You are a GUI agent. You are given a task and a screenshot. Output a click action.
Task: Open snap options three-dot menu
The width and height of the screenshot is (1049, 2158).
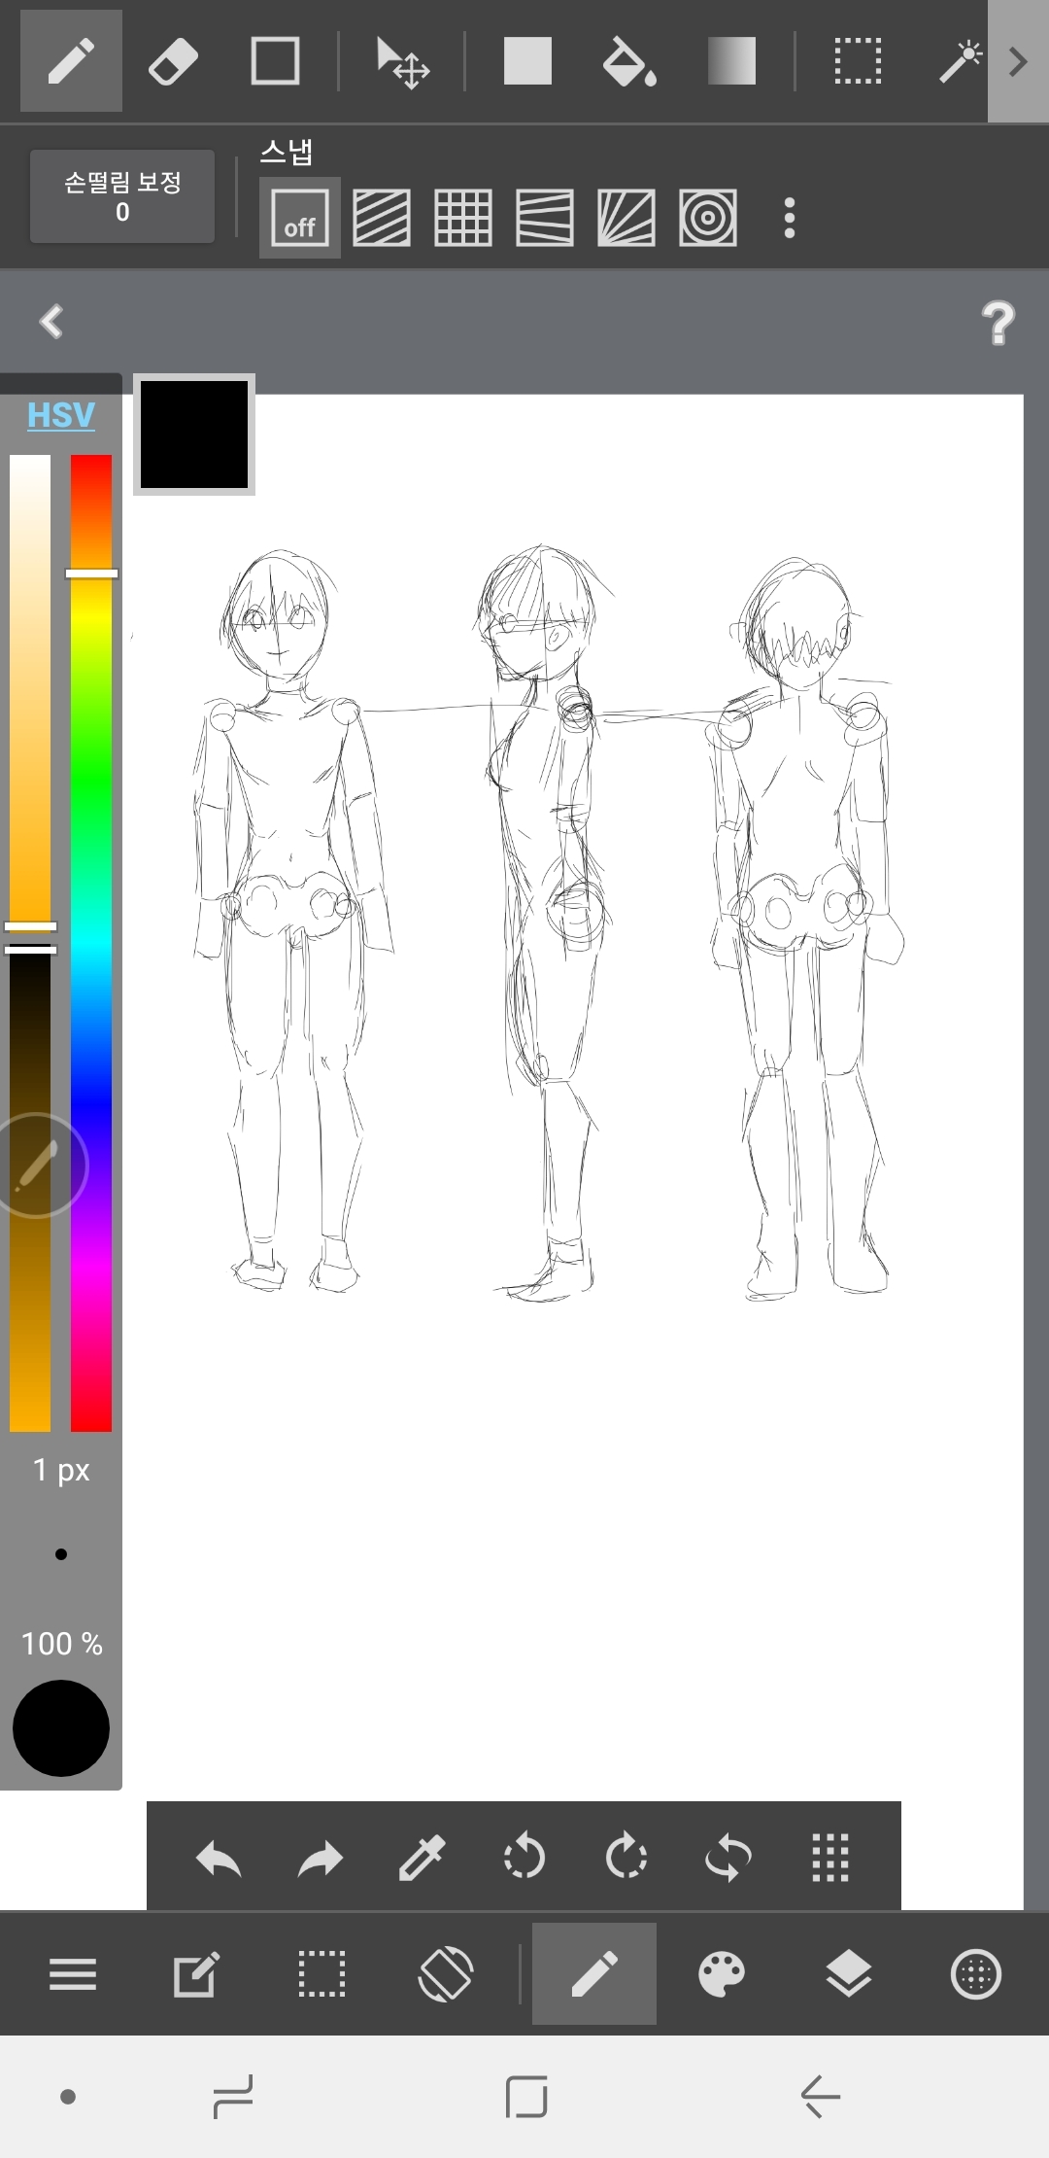pyautogui.click(x=790, y=218)
